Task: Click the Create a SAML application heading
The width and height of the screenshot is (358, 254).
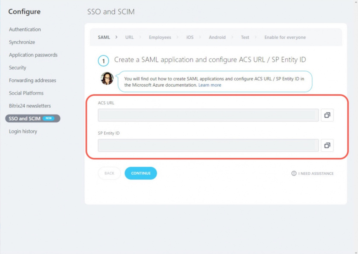Action: [x=210, y=60]
